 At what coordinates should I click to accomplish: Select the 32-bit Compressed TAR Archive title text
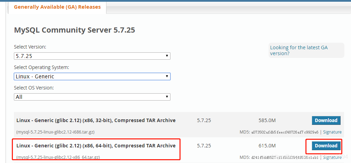96,121
